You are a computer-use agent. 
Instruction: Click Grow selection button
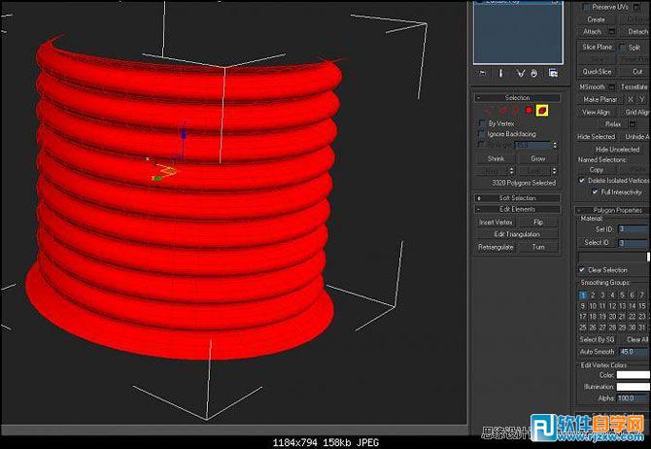538,158
